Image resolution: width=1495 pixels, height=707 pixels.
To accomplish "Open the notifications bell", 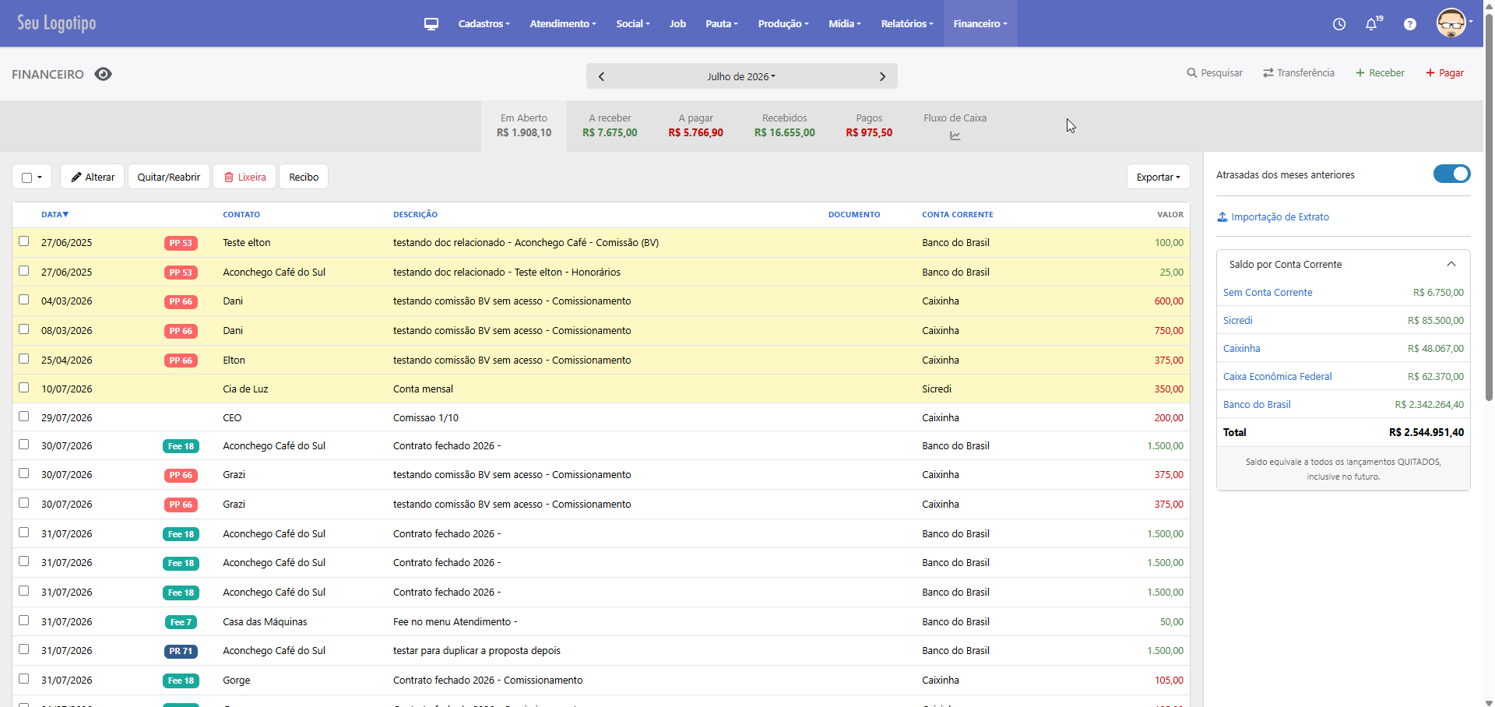I will pos(1372,24).
